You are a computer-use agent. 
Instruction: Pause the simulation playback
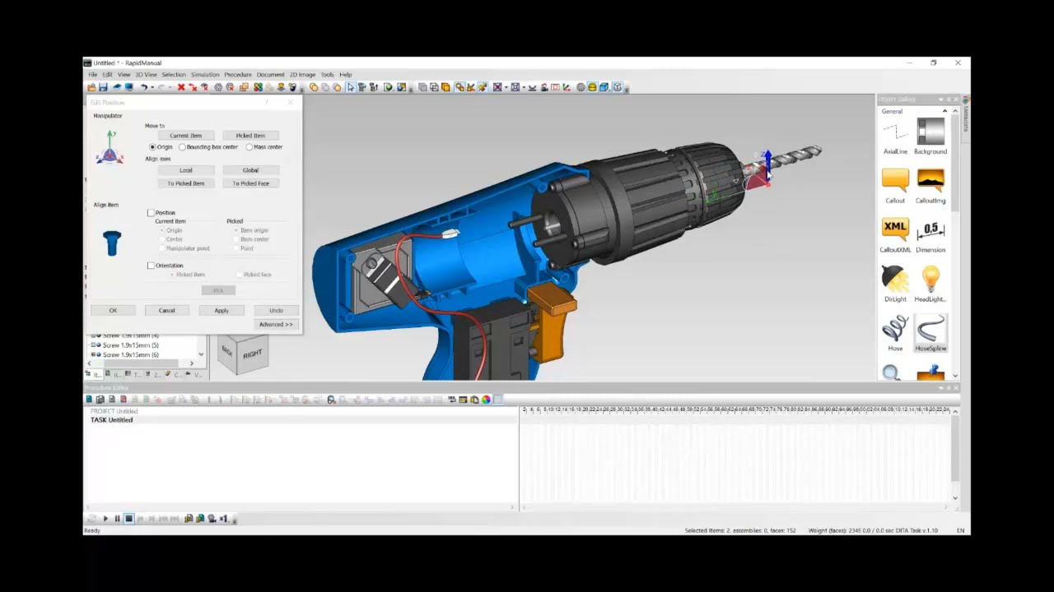point(117,519)
